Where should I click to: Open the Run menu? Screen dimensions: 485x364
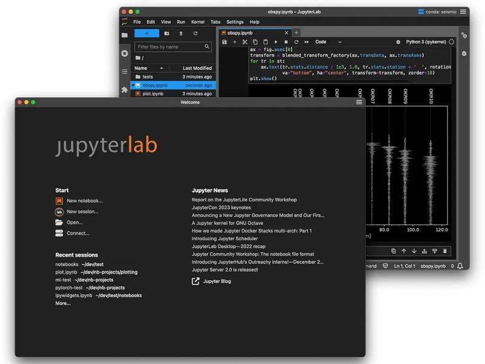181,22
